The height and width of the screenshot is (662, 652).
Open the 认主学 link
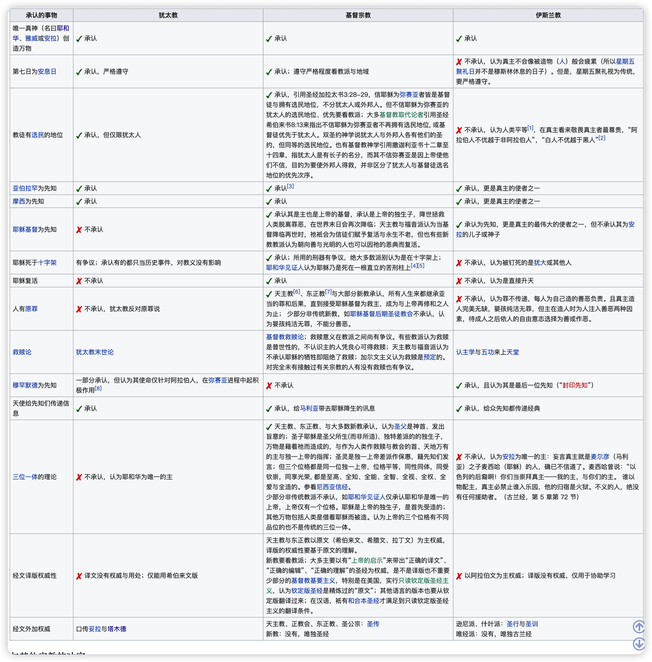tap(465, 352)
